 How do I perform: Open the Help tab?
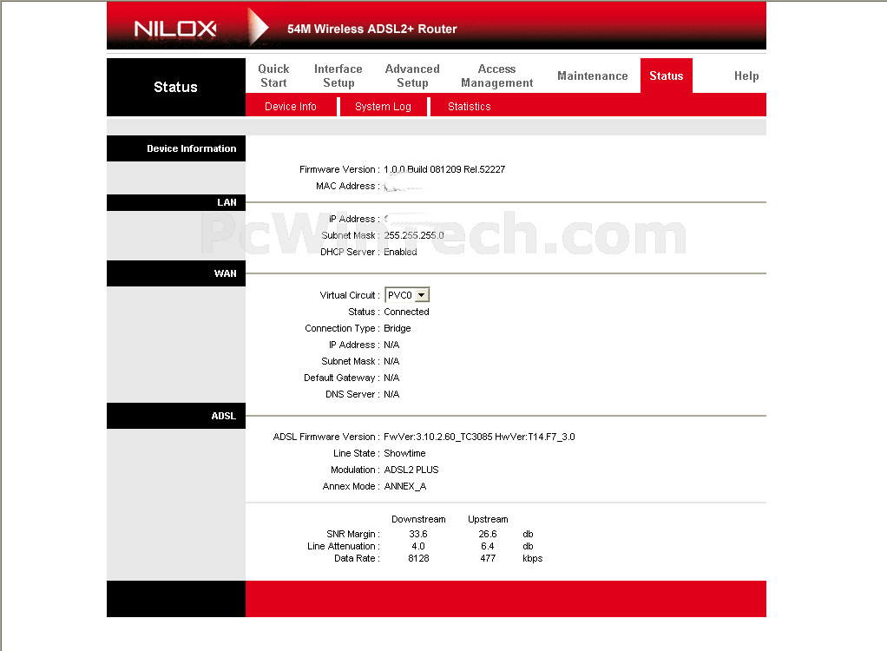click(x=746, y=76)
